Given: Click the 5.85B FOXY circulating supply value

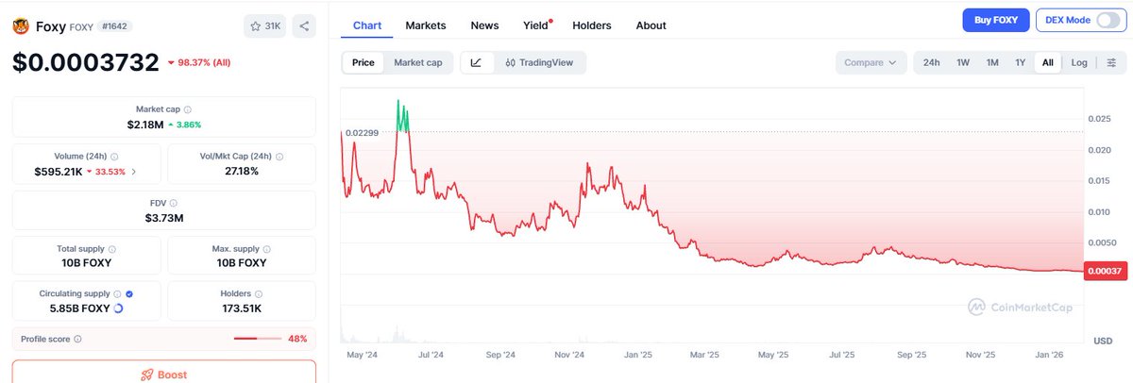Looking at the screenshot, I should (80, 308).
